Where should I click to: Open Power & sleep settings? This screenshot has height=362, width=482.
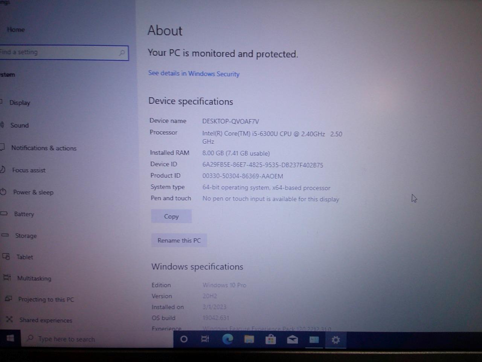tap(33, 192)
